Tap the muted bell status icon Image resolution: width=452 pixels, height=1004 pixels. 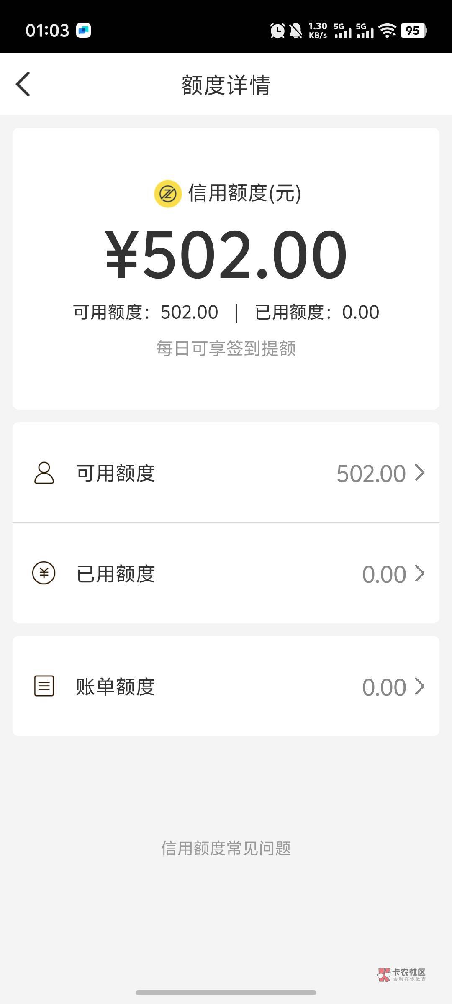click(295, 31)
